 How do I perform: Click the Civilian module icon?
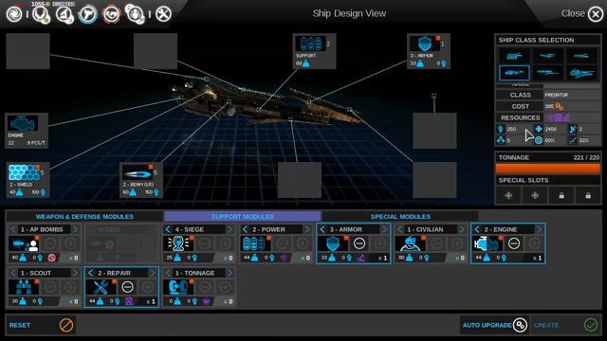coord(411,243)
